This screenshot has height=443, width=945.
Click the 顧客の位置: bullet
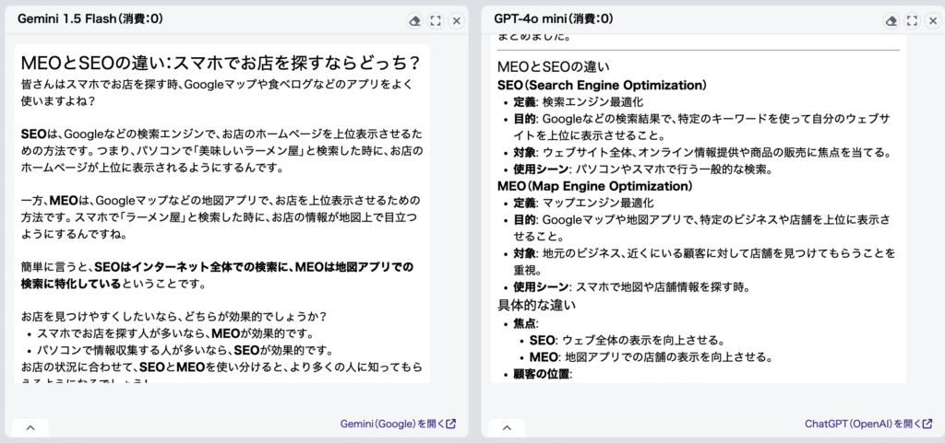tap(541, 374)
